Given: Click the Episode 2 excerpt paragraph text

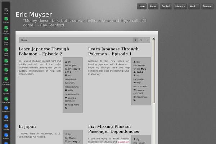Looking at the screenshot, I should tap(40, 68).
